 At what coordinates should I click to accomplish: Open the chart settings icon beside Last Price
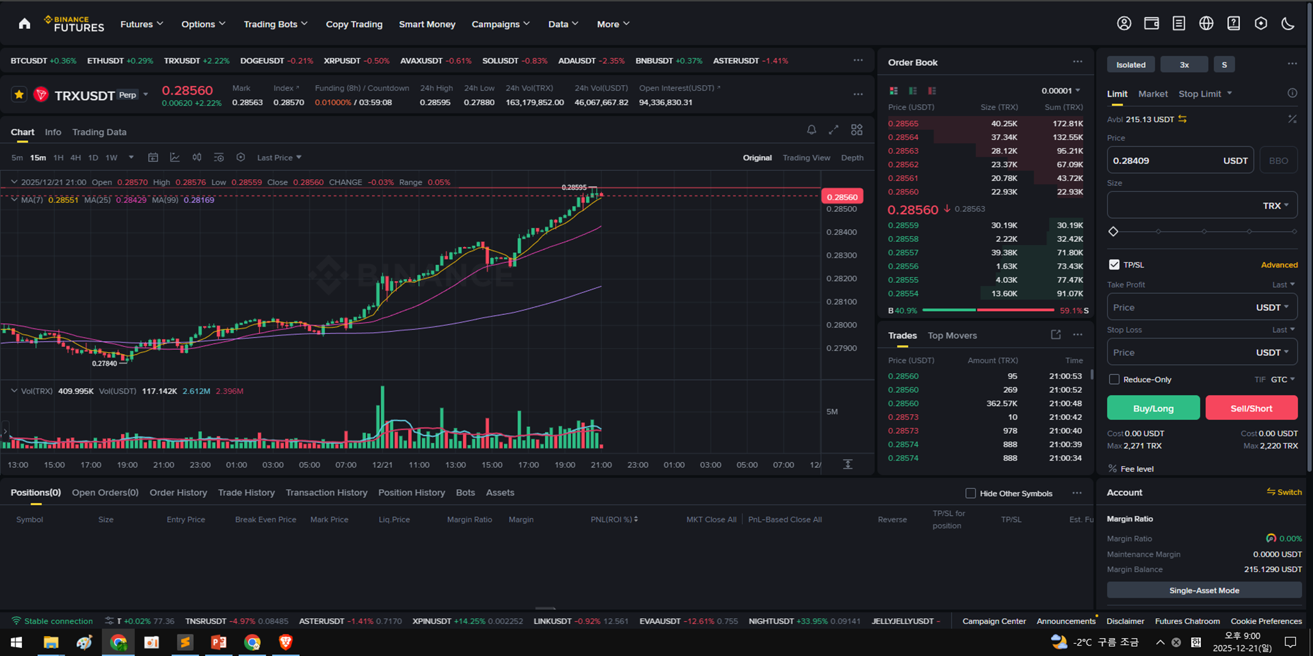click(240, 157)
